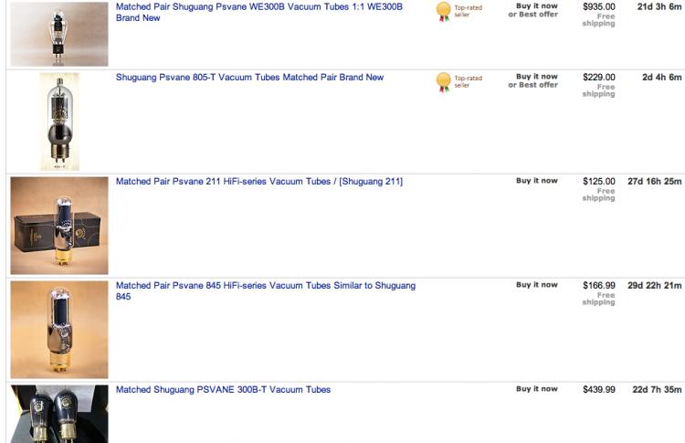The image size is (685, 443).
Task: Click the 27d 16h 25m time remaining
Action: click(654, 182)
